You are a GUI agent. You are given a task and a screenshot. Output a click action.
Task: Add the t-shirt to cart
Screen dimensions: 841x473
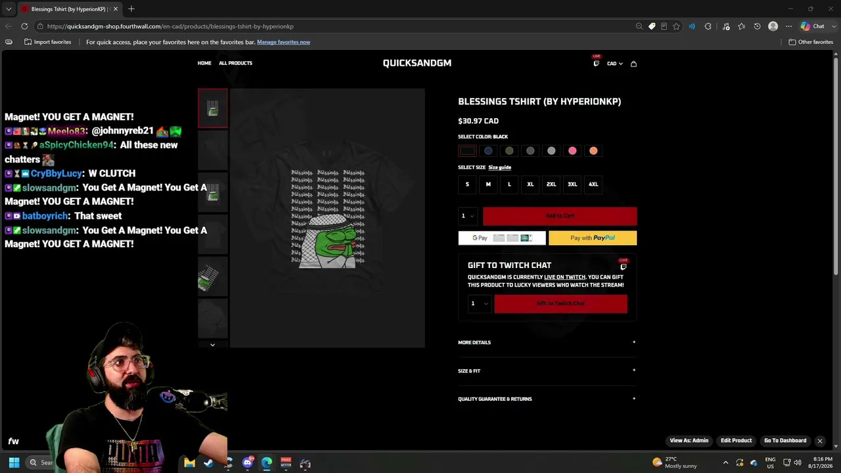[x=560, y=216]
